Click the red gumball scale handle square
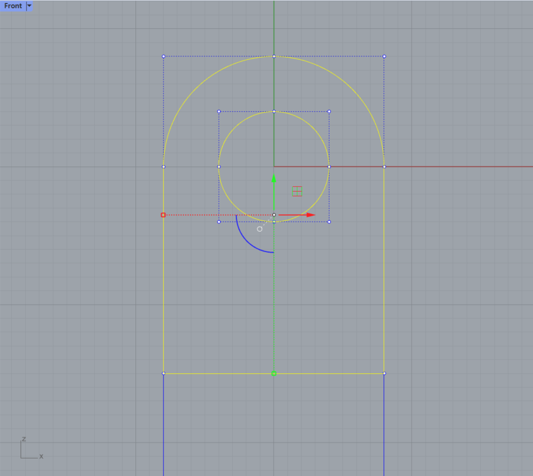 click(163, 215)
